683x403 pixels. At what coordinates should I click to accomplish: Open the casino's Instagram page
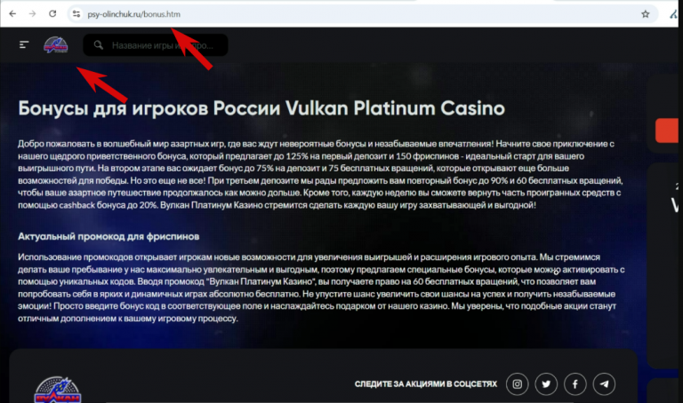pos(517,383)
